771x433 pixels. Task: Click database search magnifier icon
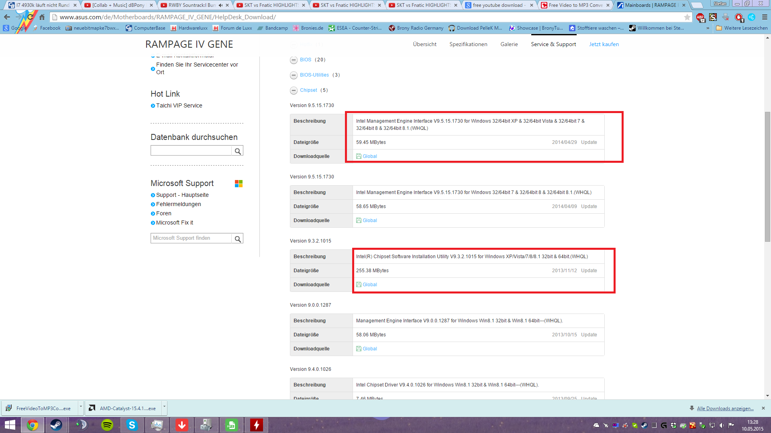238,151
